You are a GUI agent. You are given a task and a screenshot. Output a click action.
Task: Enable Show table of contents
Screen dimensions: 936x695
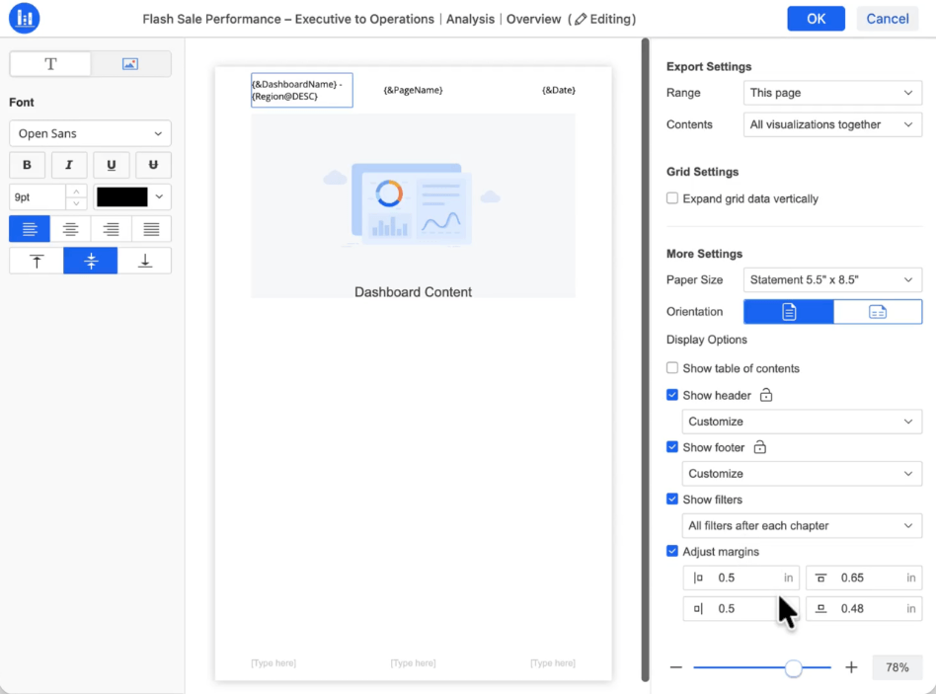pos(671,368)
